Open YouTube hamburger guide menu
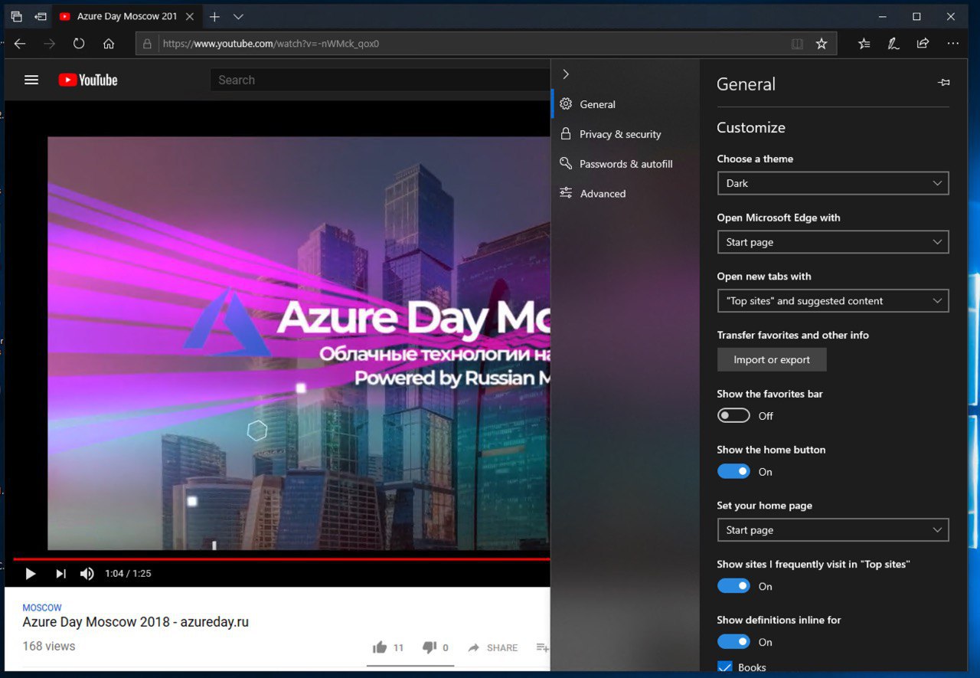980x678 pixels. (x=31, y=80)
